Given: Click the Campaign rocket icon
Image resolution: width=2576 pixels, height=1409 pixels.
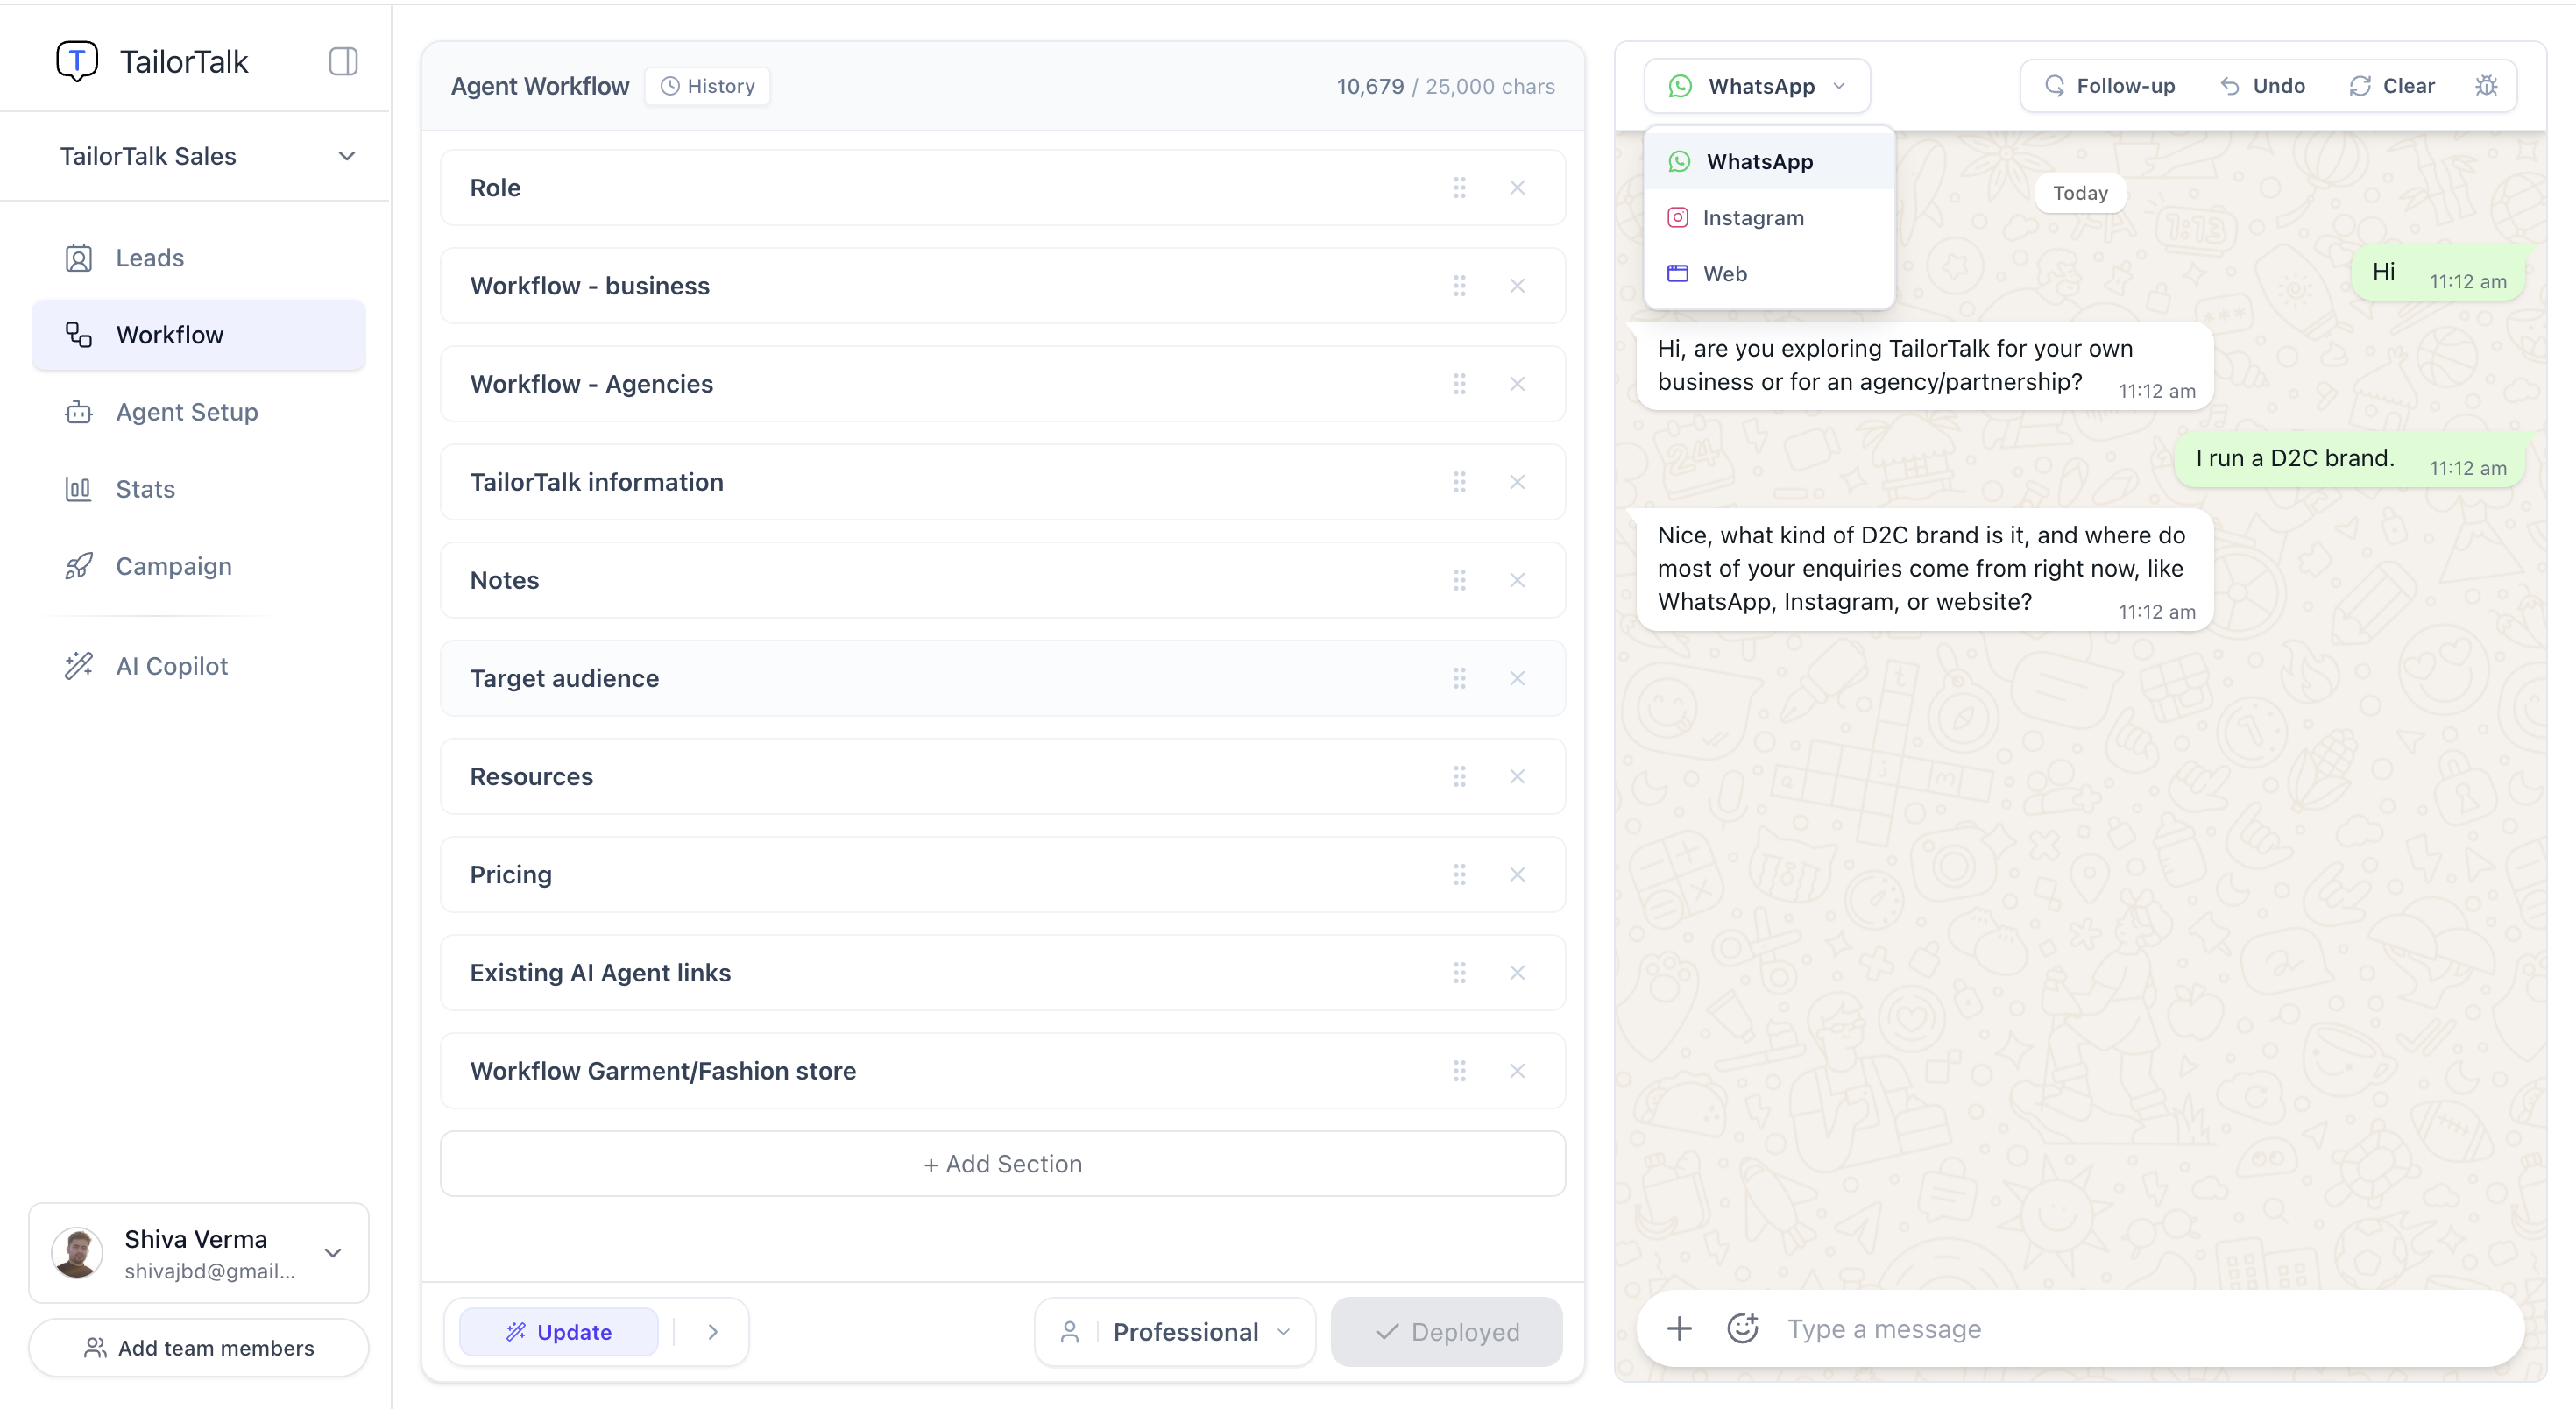Looking at the screenshot, I should click(x=79, y=566).
